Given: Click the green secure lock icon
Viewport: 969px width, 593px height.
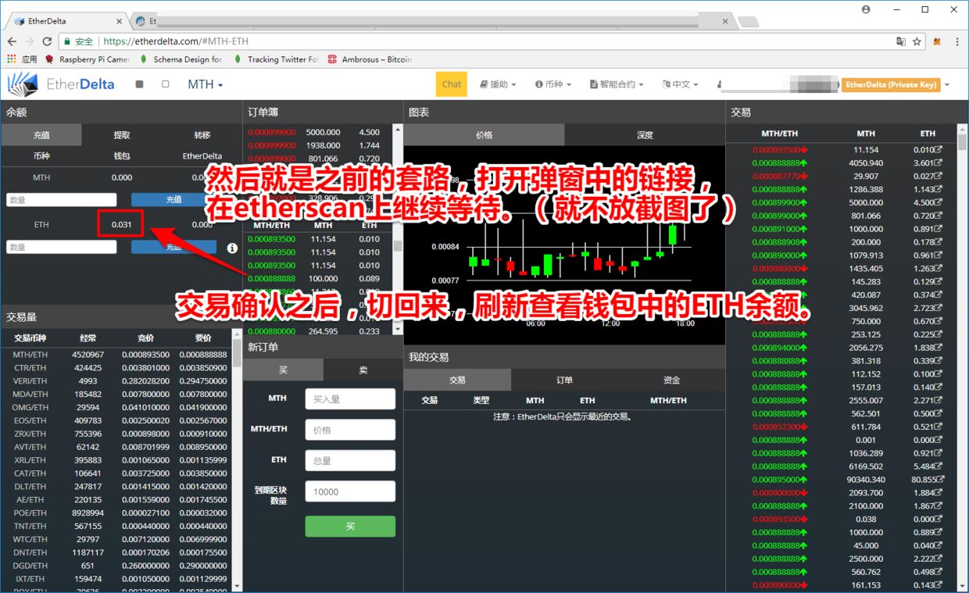Looking at the screenshot, I should (x=68, y=41).
